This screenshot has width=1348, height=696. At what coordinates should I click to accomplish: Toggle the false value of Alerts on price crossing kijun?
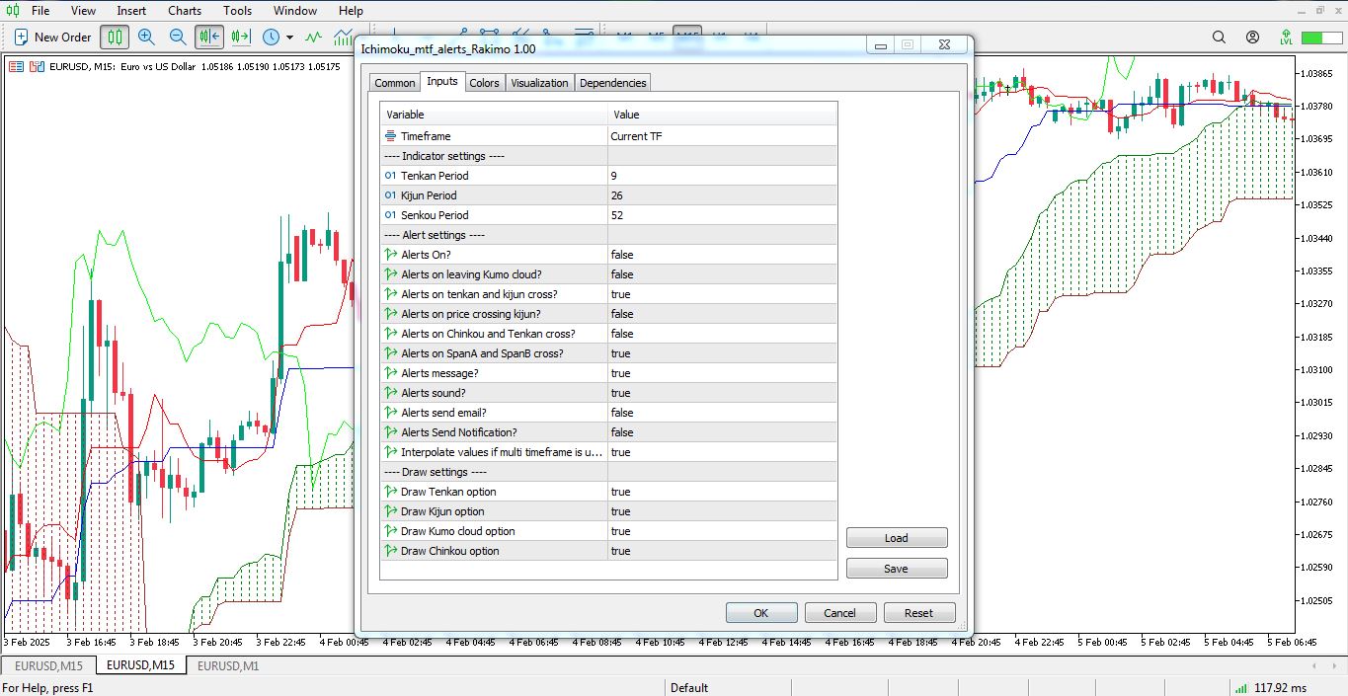(x=722, y=314)
